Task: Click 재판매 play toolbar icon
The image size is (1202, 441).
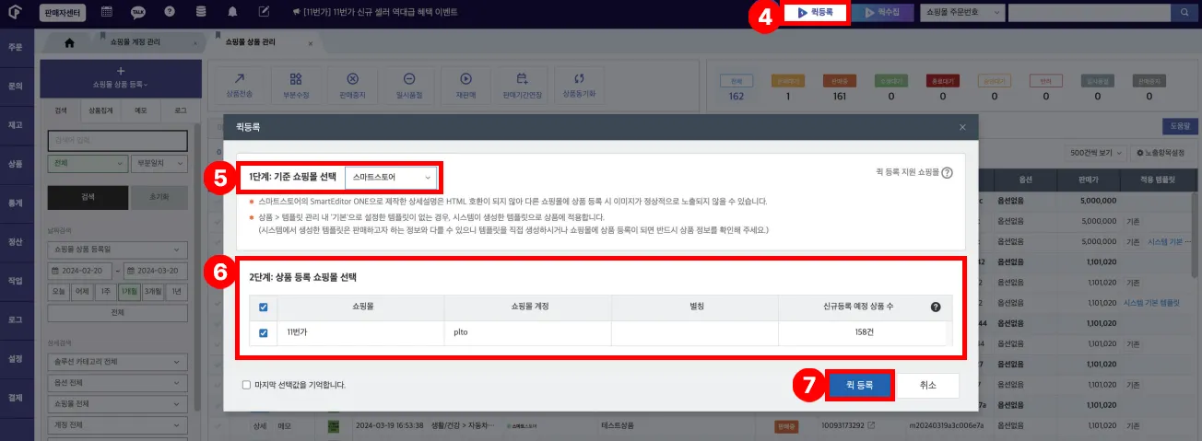Action: 465,85
